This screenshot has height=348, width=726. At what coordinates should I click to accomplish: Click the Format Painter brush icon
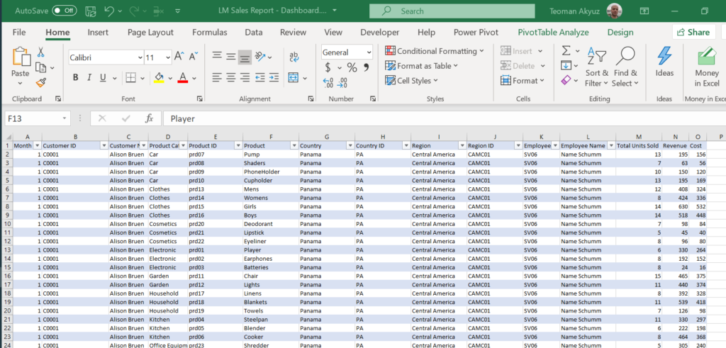[41, 82]
